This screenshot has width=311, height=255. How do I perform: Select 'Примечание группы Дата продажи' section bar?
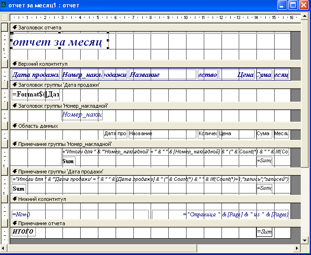click(x=156, y=172)
